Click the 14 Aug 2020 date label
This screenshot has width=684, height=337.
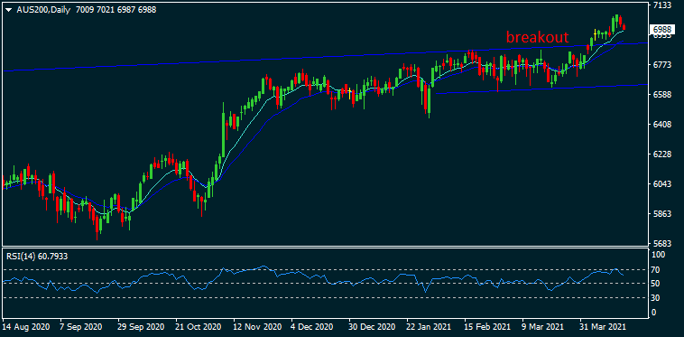click(26, 326)
